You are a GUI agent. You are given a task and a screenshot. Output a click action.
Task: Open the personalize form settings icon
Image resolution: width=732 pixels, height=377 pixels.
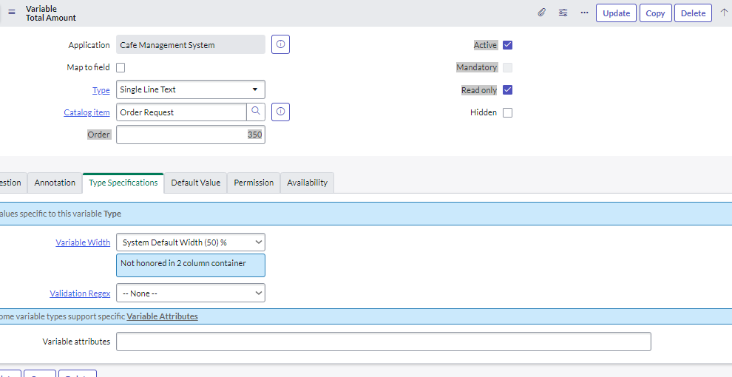coord(563,13)
